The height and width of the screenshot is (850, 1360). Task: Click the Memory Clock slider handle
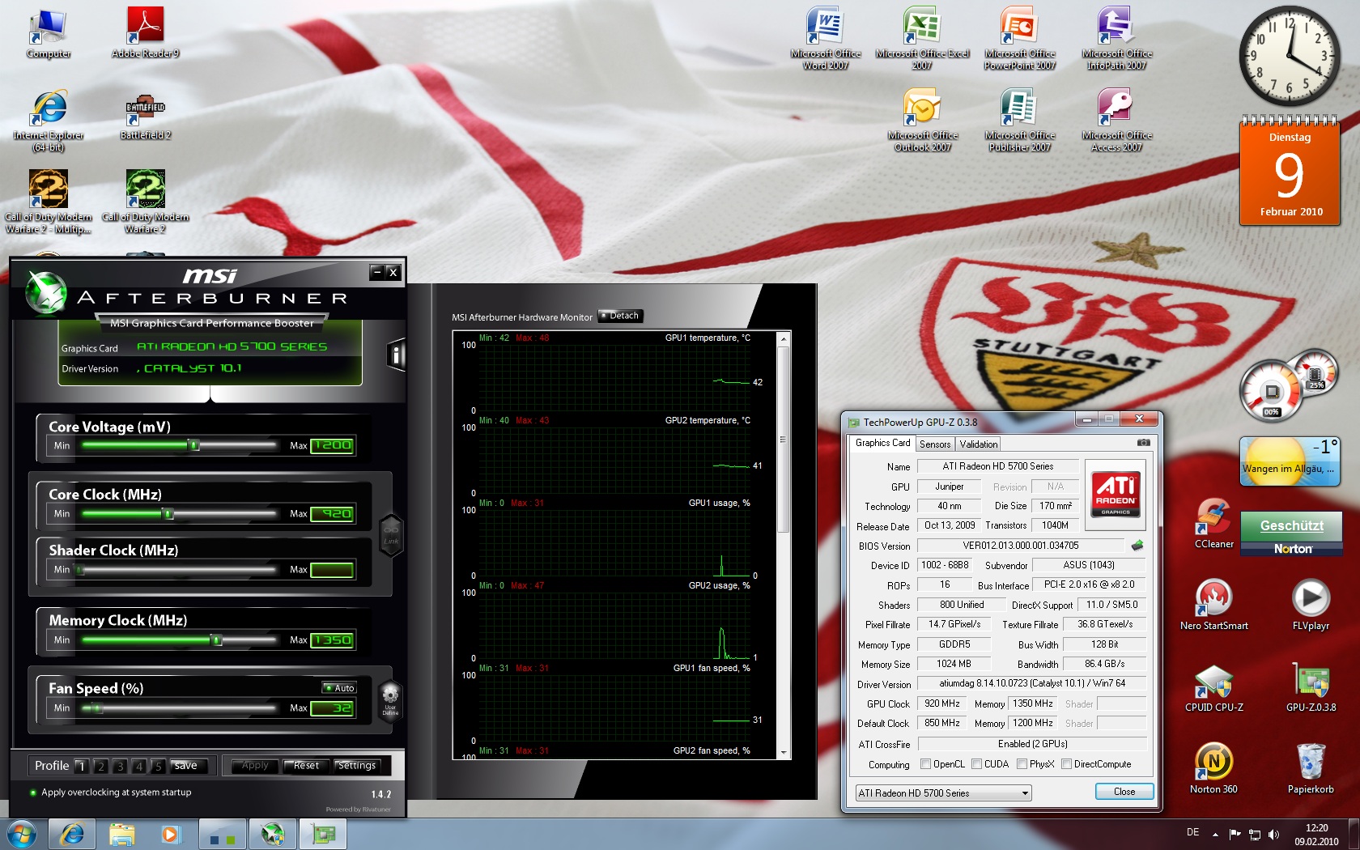pos(216,640)
